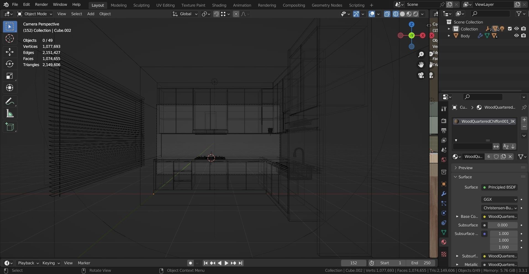This screenshot has height=274, width=529.
Task: Play the animation forward
Action: pyautogui.click(x=226, y=263)
